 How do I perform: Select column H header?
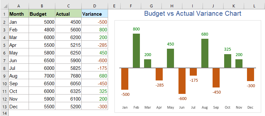[172, 6]
